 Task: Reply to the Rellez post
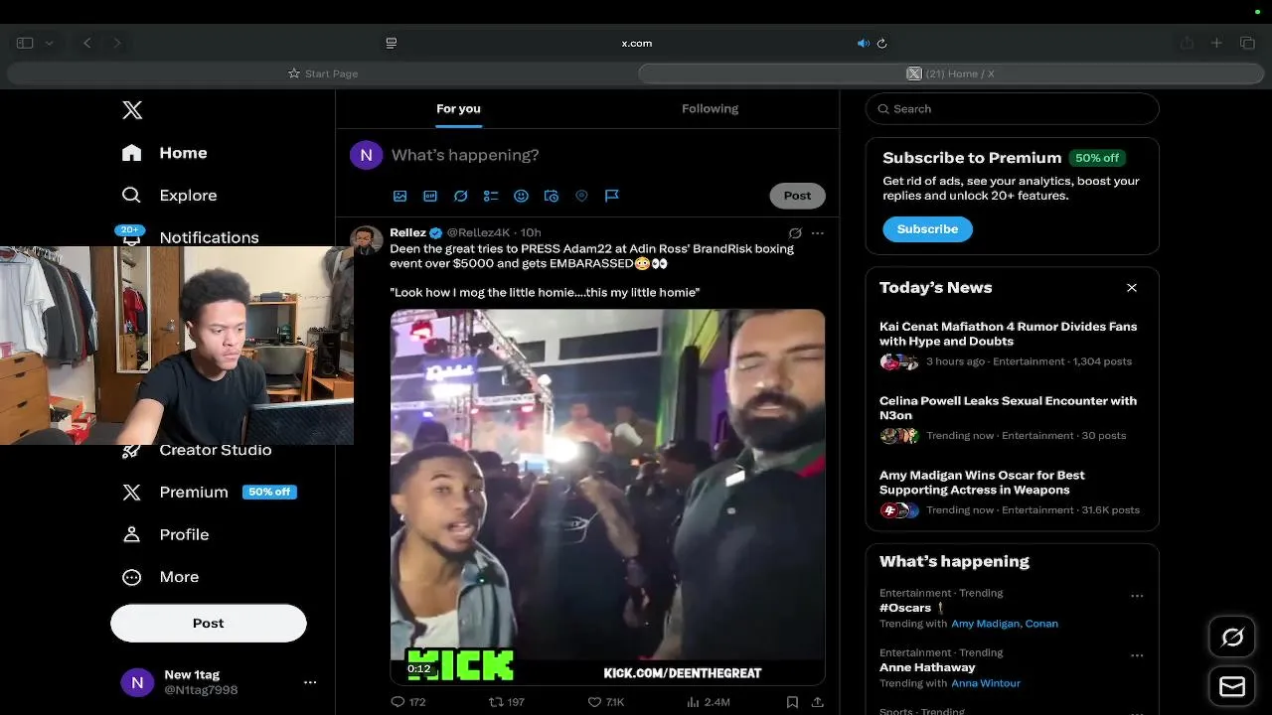pyautogui.click(x=407, y=702)
